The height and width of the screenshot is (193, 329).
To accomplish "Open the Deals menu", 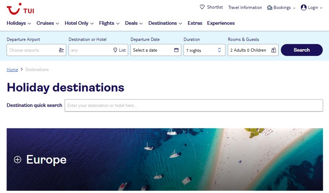I will tap(134, 23).
